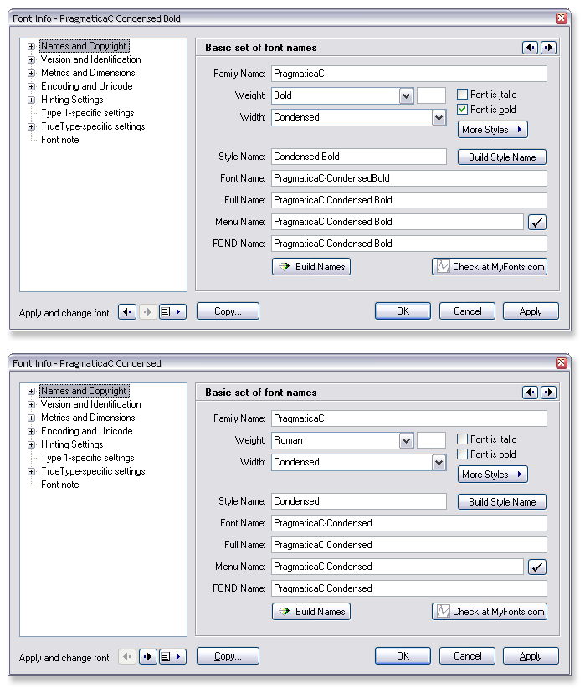Click weight number field beside Bold dropdown
This screenshot has width=585, height=693.
431,95
